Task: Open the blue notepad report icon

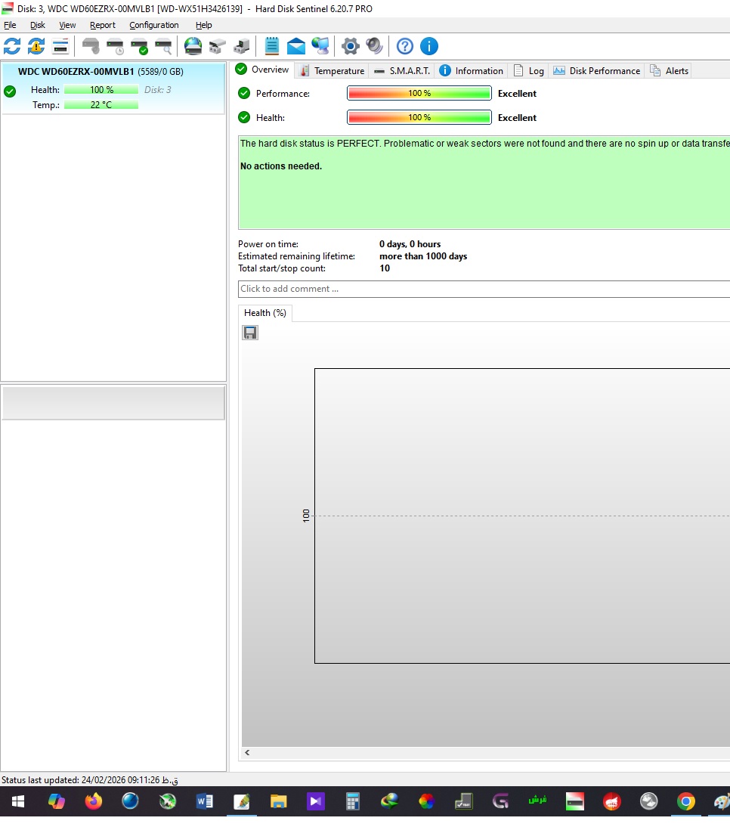Action: (272, 46)
